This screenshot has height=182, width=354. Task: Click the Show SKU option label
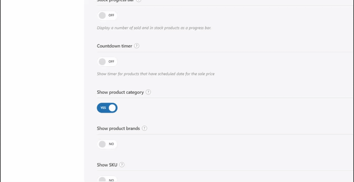[x=107, y=165]
